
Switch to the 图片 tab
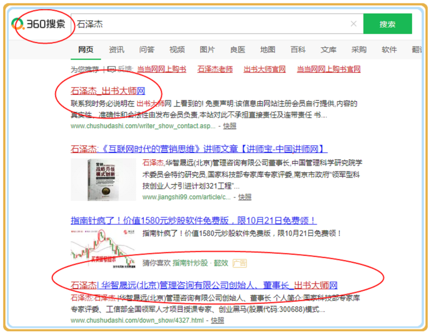click(x=207, y=50)
